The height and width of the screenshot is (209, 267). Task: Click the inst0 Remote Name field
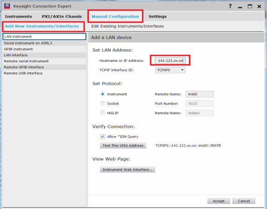[200, 94]
